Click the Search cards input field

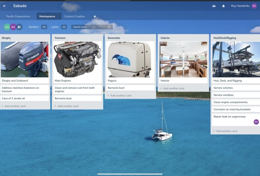[x=89, y=27]
